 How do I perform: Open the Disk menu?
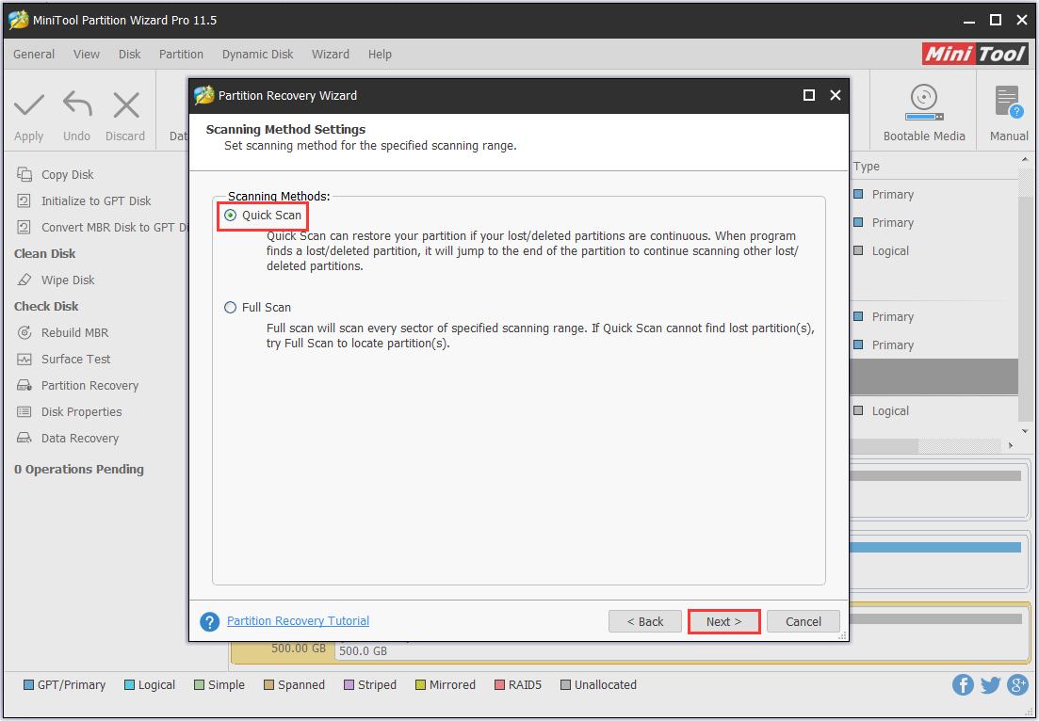click(129, 55)
